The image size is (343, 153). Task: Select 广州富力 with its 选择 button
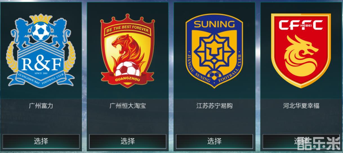41,141
